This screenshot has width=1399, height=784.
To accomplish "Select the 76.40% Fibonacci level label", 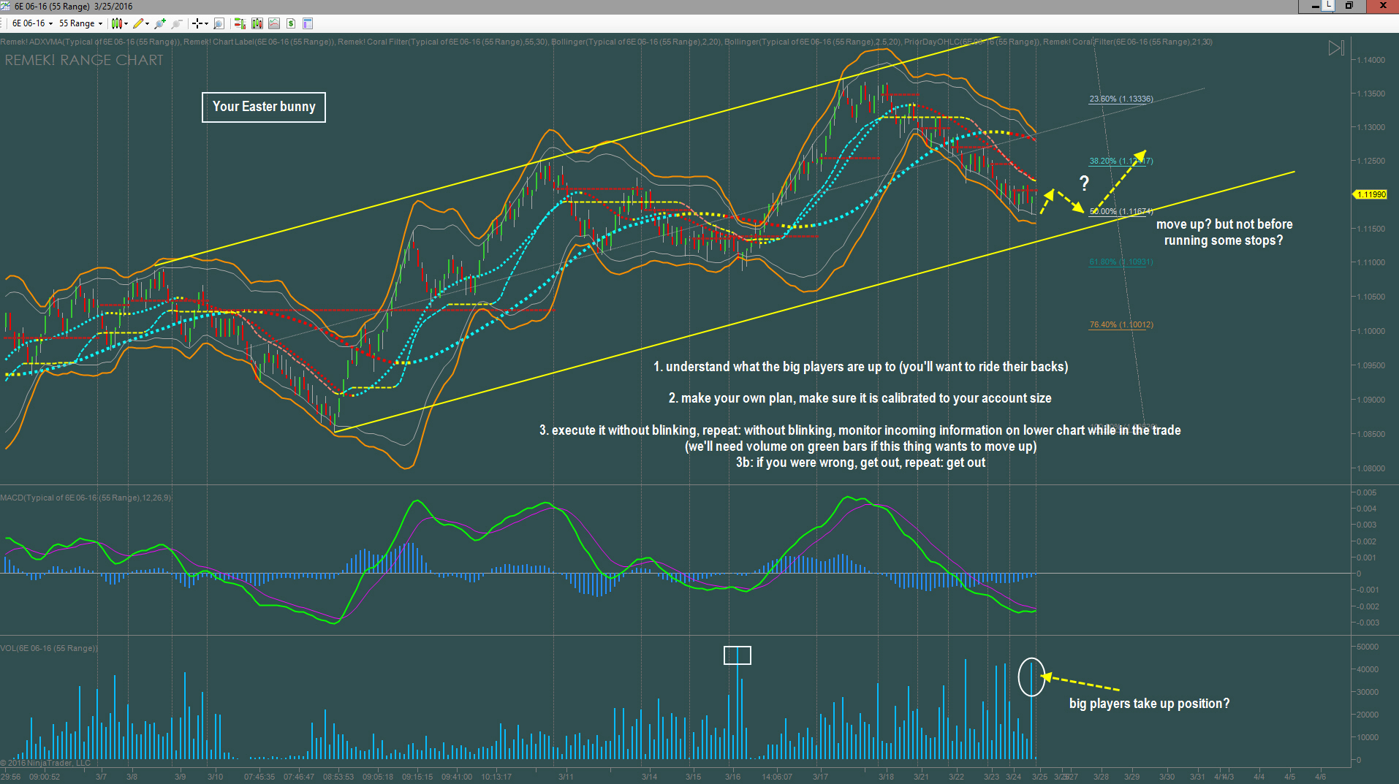I will tap(1121, 324).
